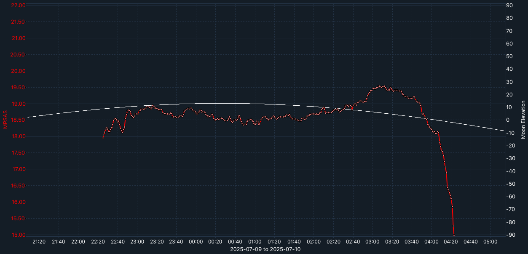Click the 04:00 time axis label
The width and height of the screenshot is (528, 254).
(432, 242)
